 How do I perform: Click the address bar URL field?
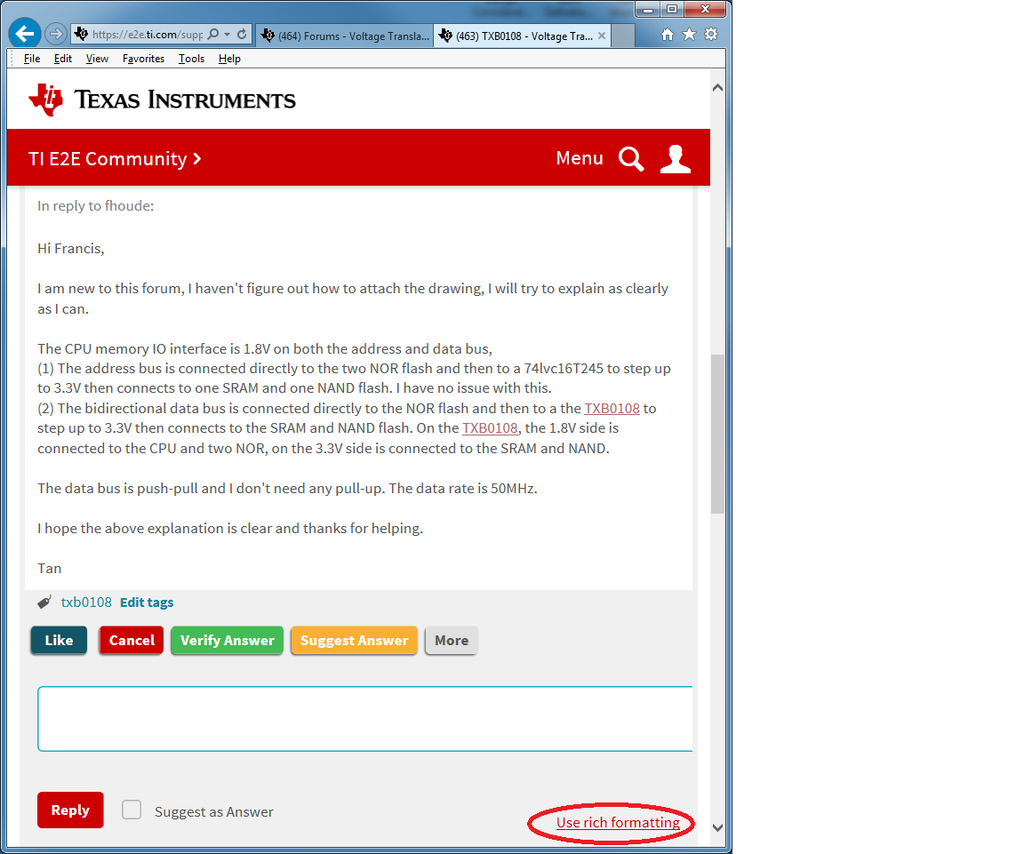pos(147,34)
